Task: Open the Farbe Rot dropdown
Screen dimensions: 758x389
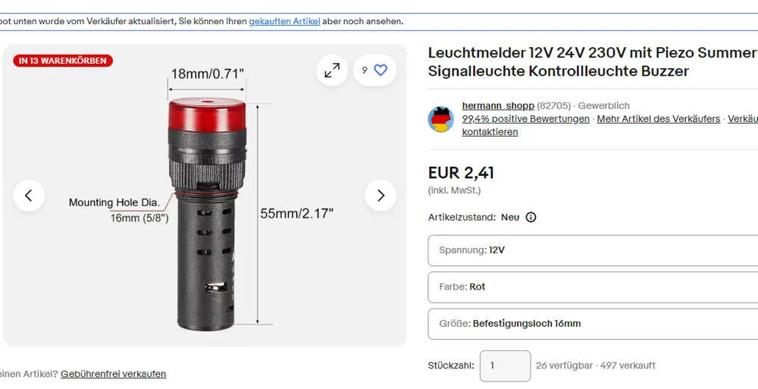Action: point(593,287)
